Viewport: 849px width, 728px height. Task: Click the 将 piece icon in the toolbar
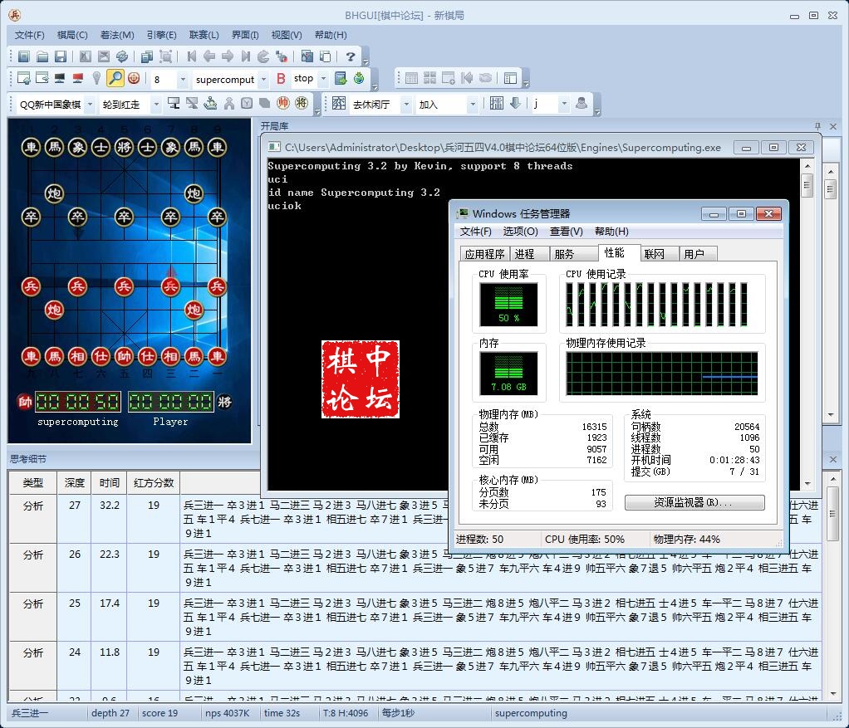click(x=302, y=103)
